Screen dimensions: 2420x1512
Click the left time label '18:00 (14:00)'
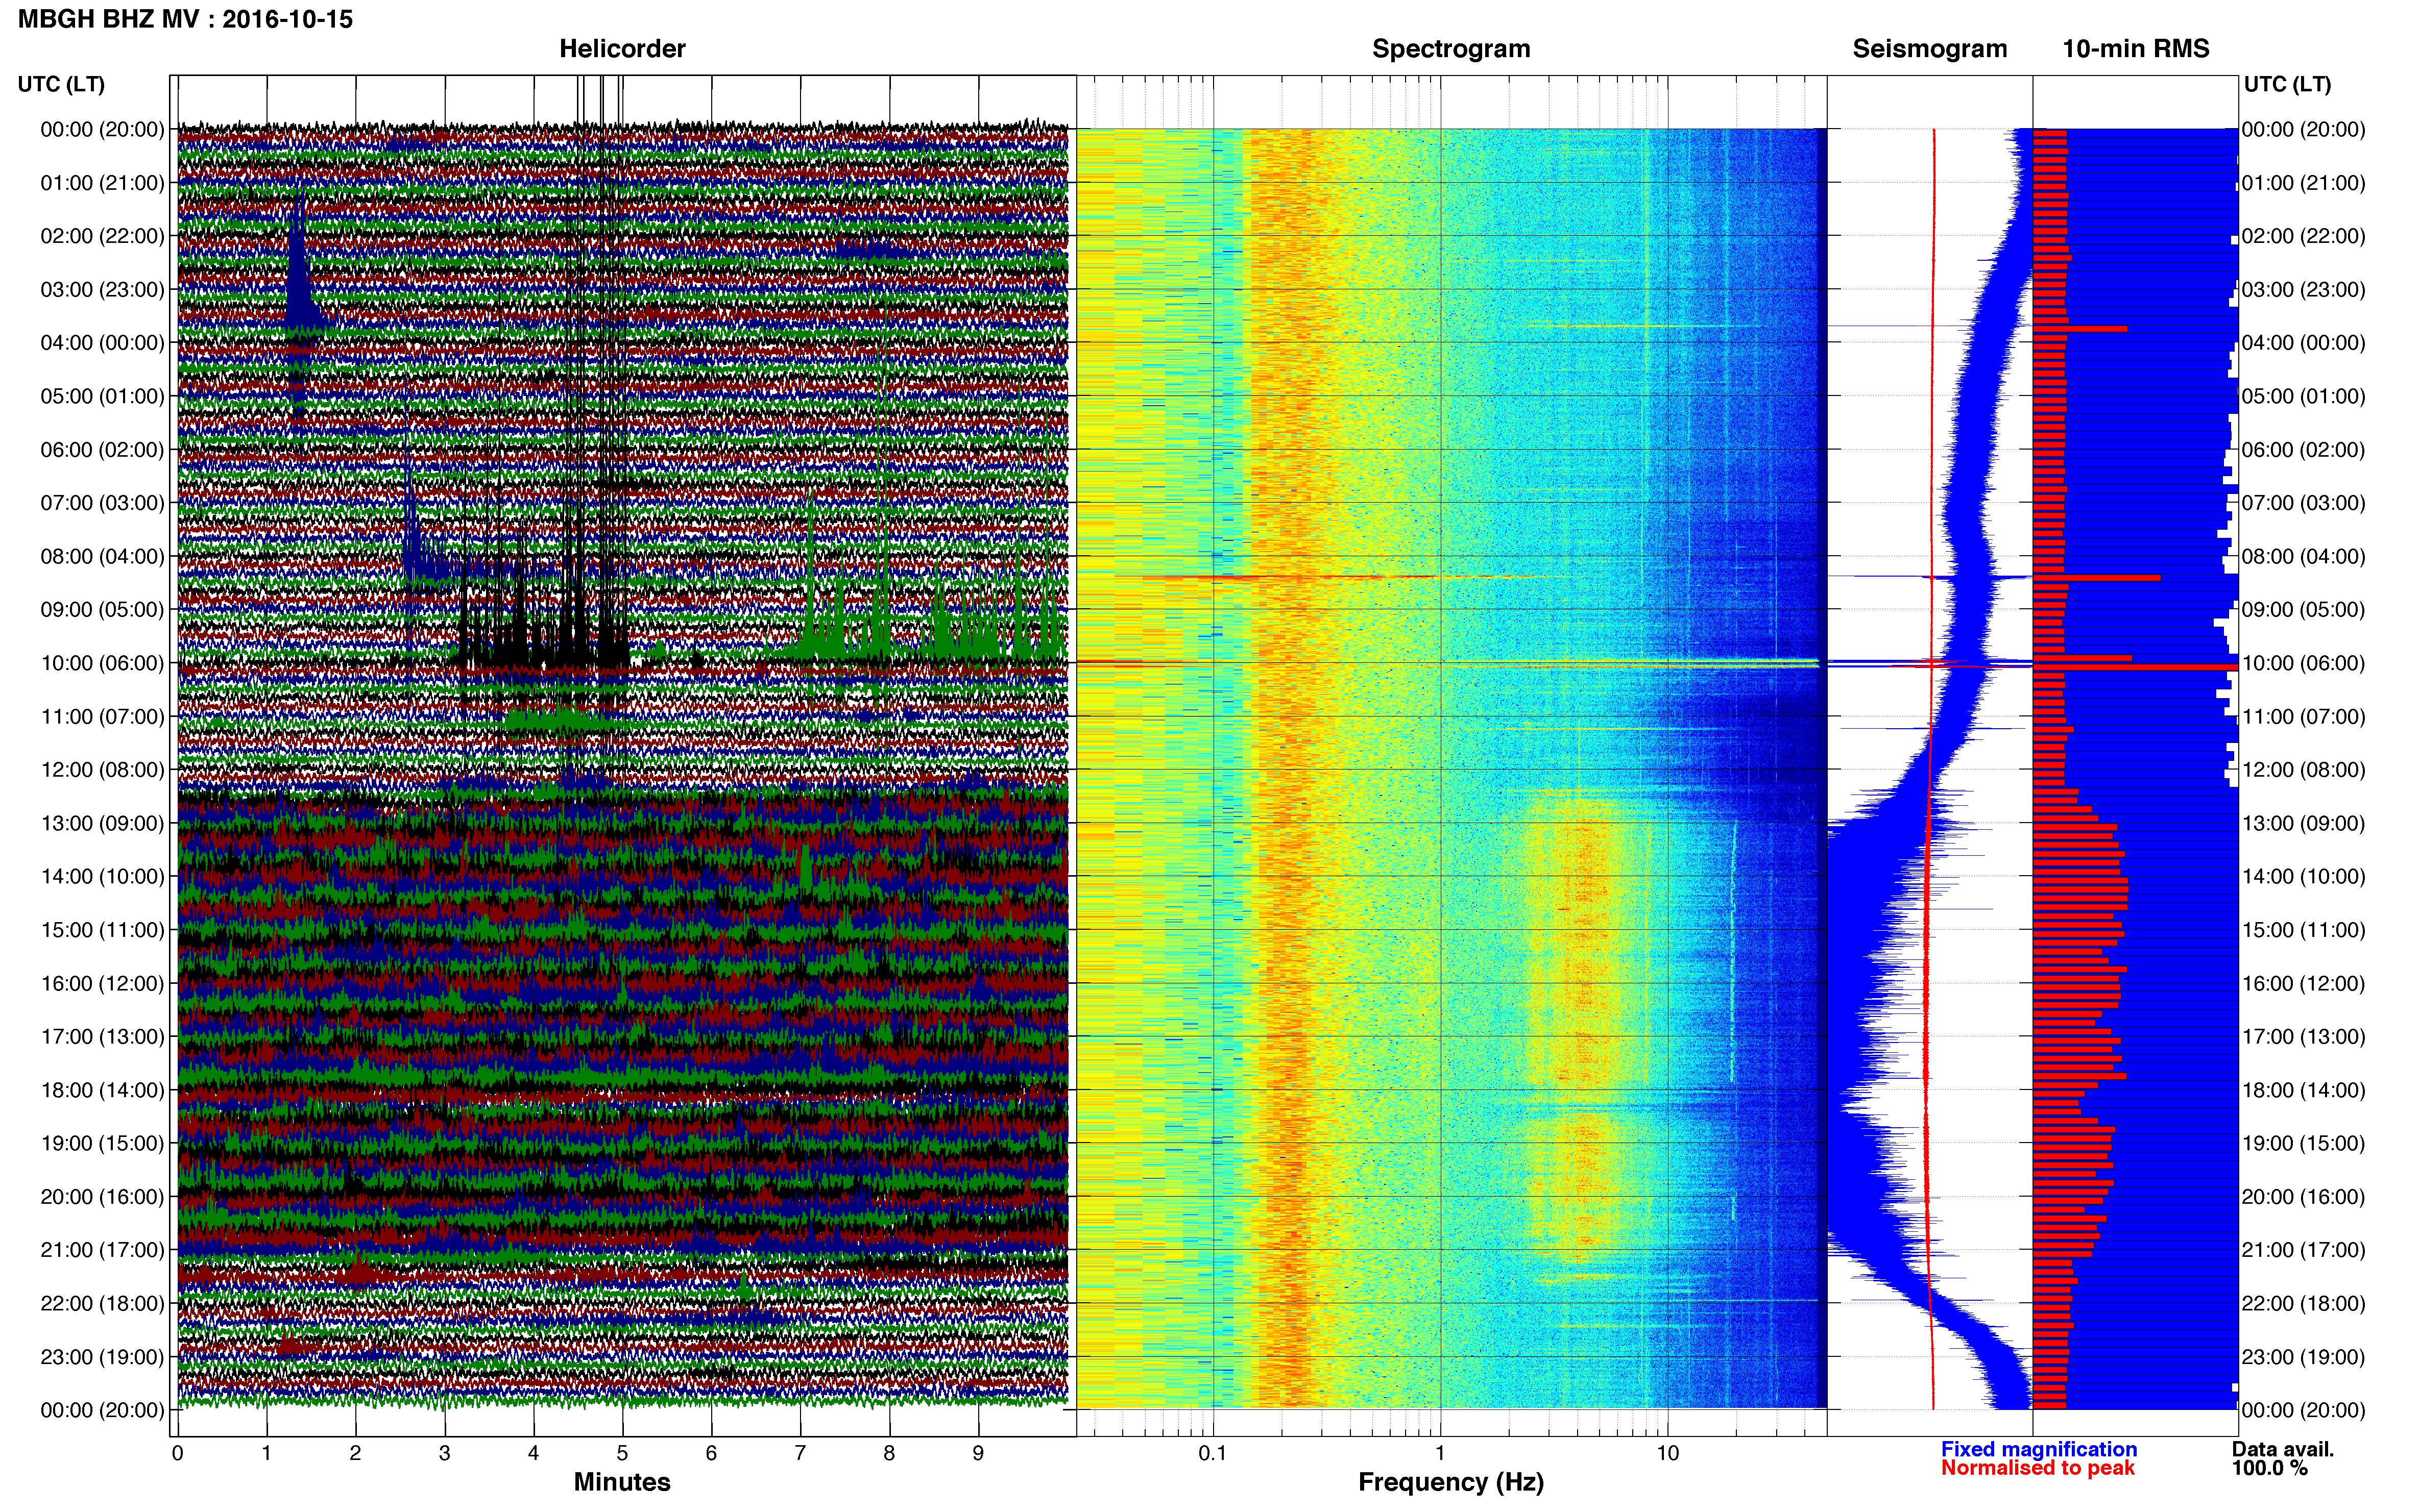tap(102, 1090)
